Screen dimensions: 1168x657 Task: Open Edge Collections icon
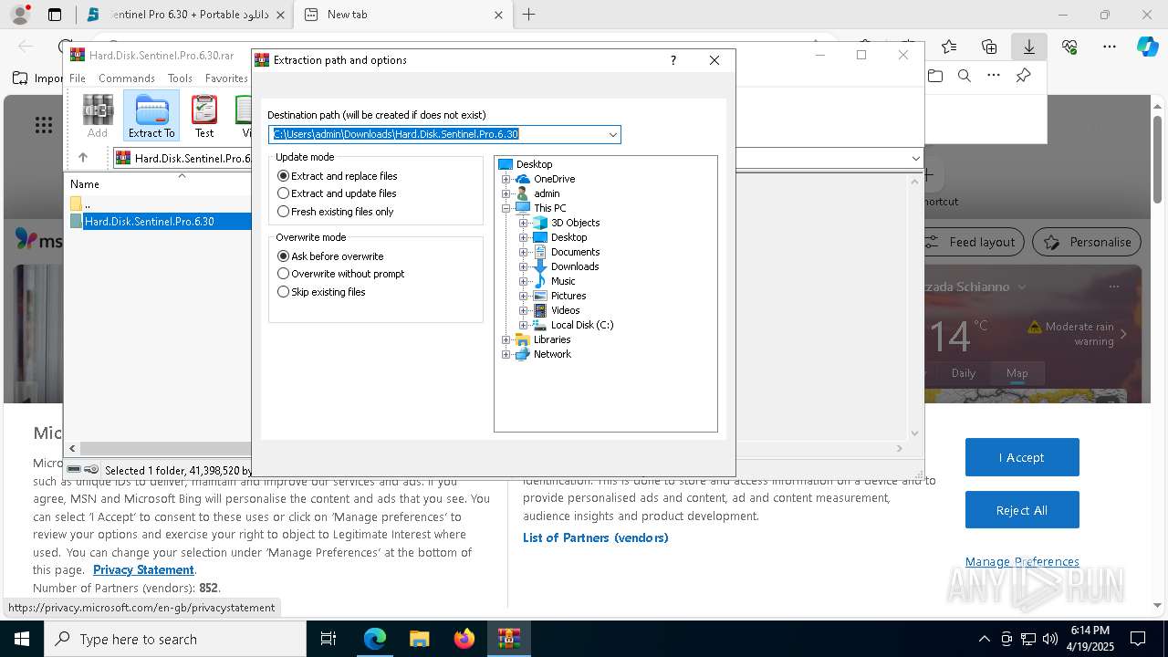coord(989,47)
